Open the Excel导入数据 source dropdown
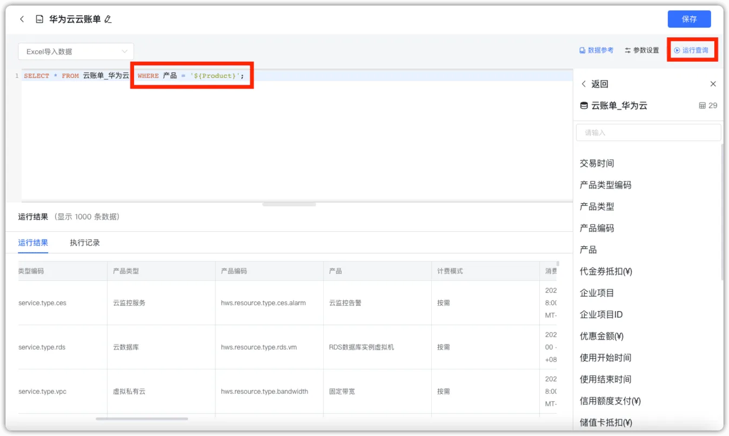The height and width of the screenshot is (436, 729). [x=76, y=51]
